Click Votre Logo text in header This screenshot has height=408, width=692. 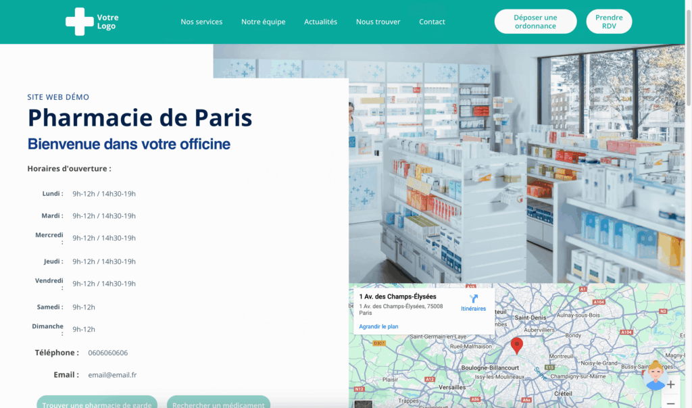coord(107,22)
